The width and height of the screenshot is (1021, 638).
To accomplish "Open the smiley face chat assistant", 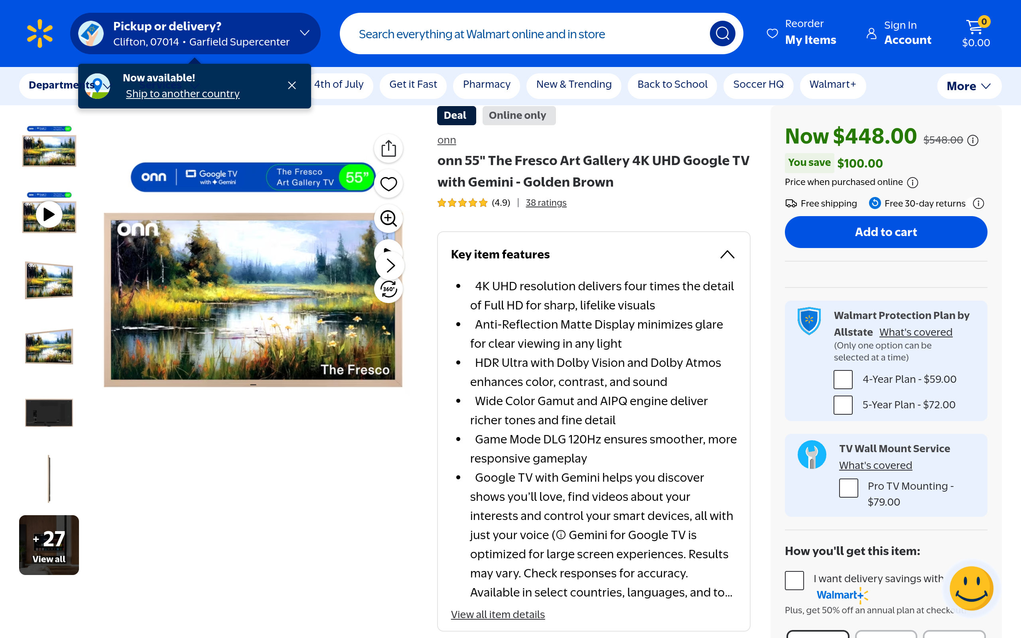I will (x=971, y=588).
